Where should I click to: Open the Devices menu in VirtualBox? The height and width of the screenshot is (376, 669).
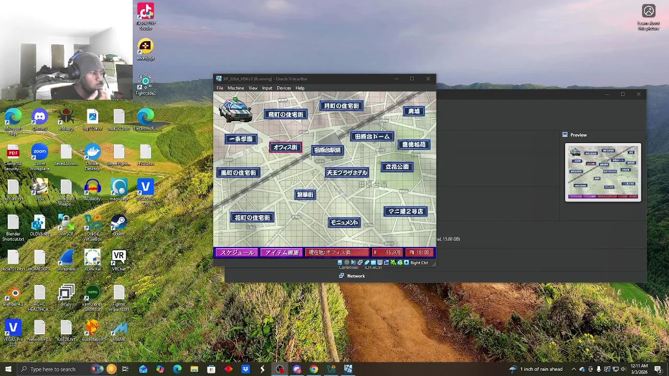click(x=284, y=88)
